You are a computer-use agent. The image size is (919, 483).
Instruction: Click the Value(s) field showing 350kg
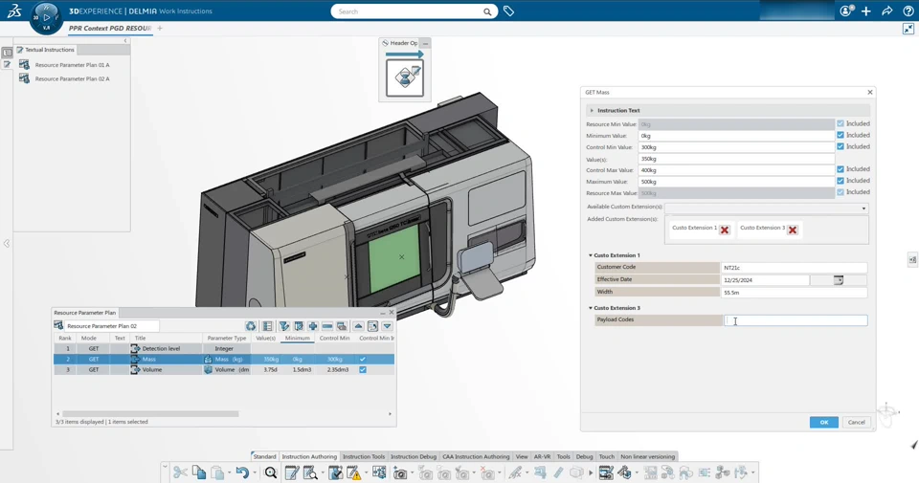click(x=736, y=159)
